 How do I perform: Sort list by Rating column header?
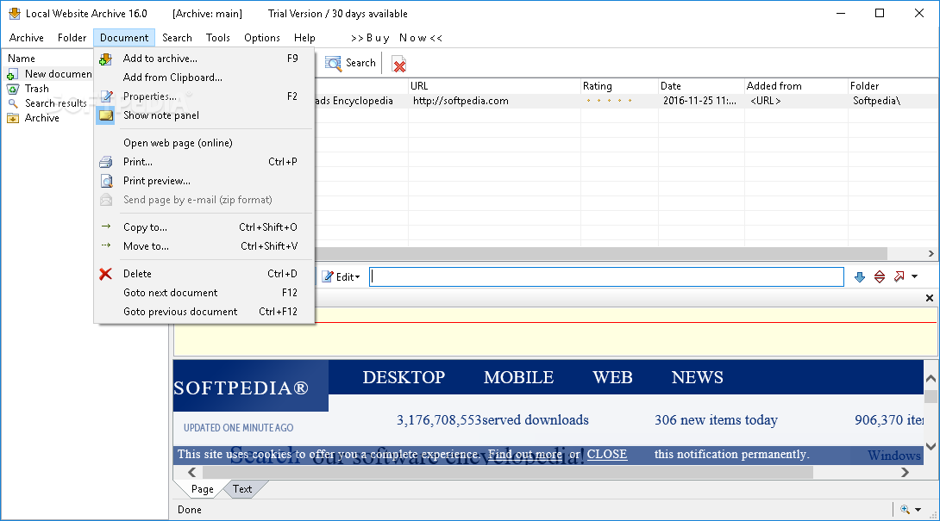coord(619,86)
